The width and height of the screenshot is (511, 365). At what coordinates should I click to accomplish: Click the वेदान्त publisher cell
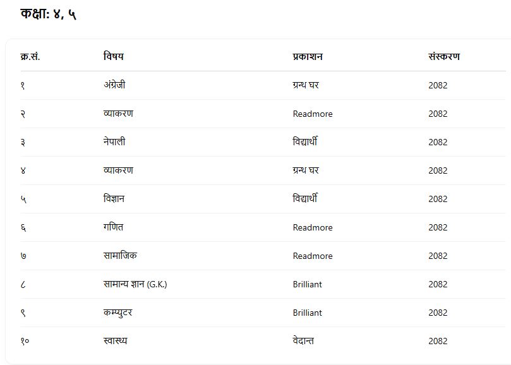click(303, 341)
